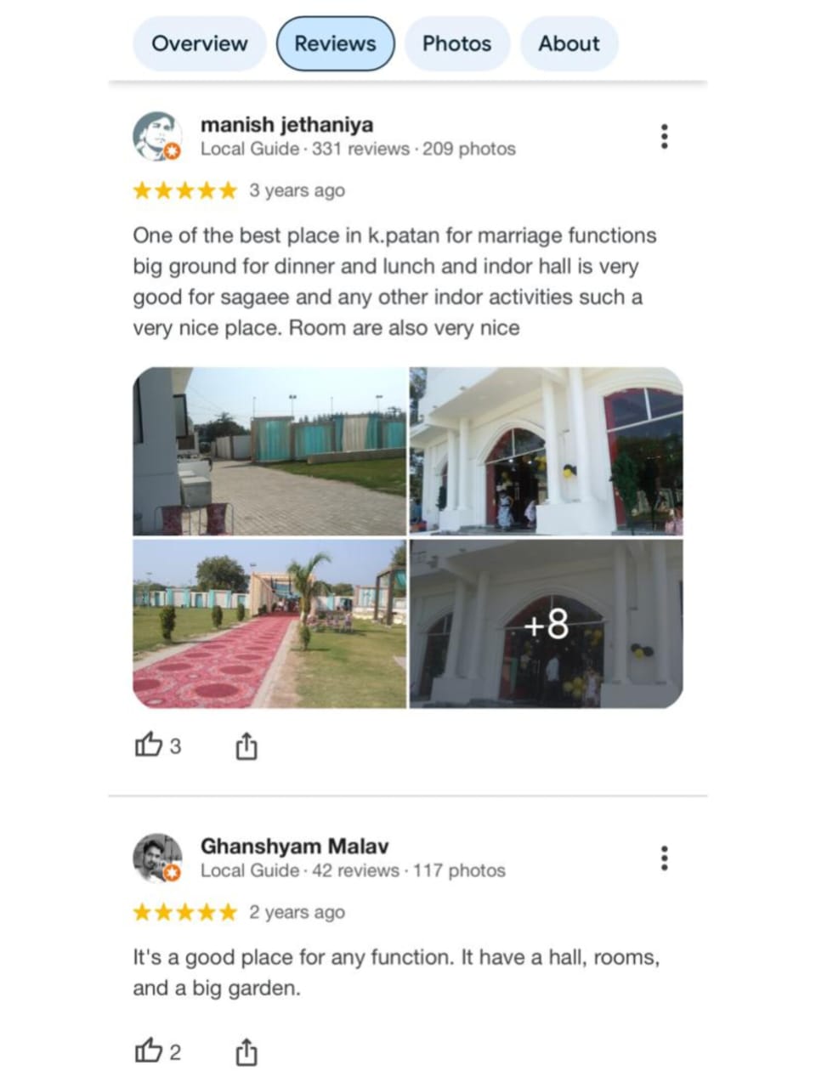
Task: Switch to the Overview tab
Action: pos(199,43)
